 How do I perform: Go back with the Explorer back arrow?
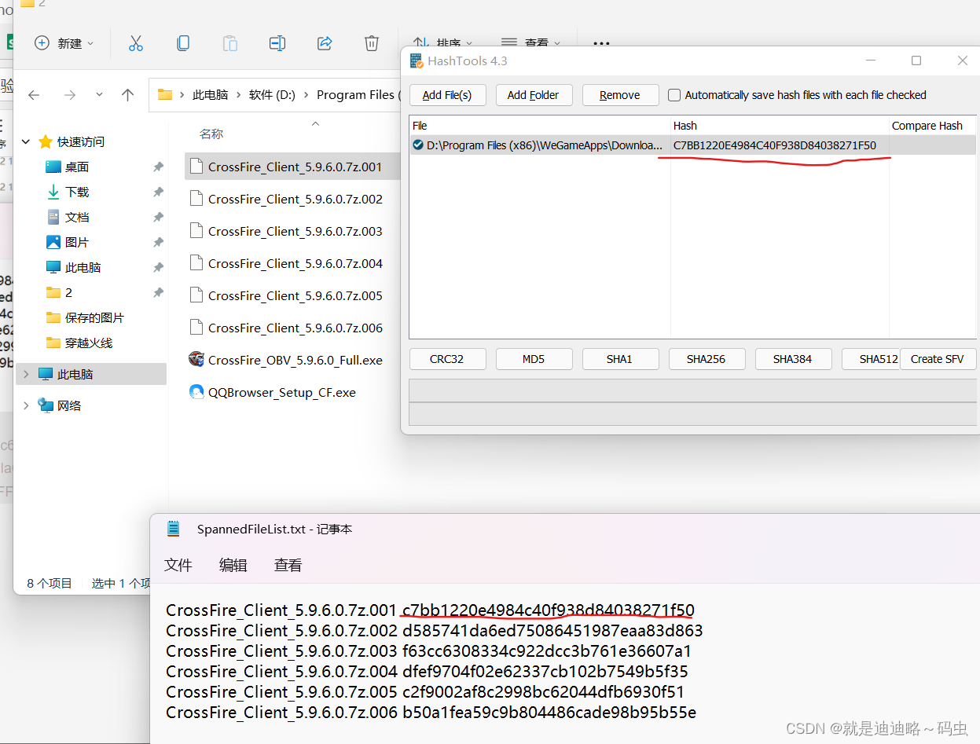pyautogui.click(x=34, y=95)
